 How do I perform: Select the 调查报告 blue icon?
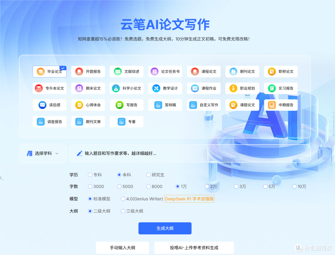pyautogui.click(x=41, y=122)
